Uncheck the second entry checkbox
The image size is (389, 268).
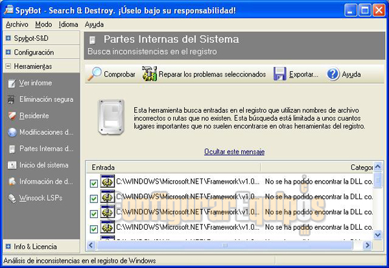click(94, 199)
